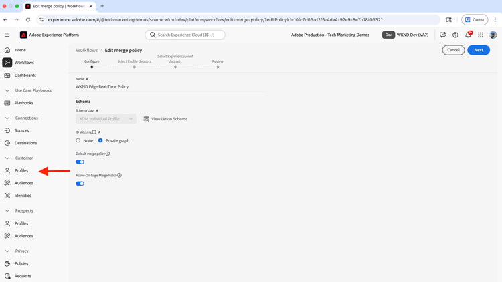Open a new browser tab
This screenshot has width=502, height=282.
pos(102,6)
